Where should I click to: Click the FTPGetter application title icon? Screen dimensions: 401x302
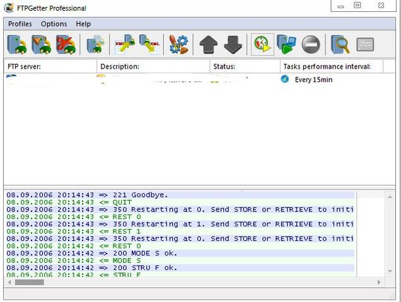[9, 8]
